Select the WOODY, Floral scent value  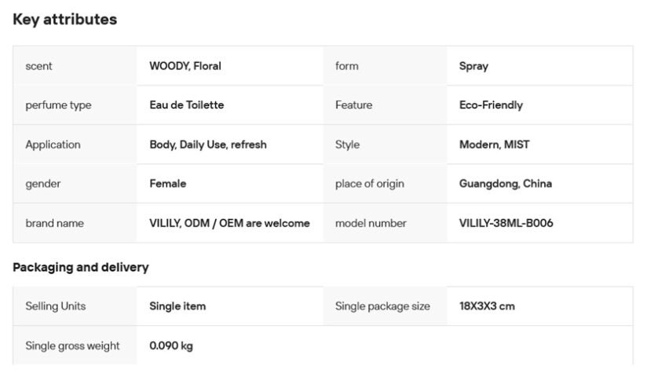185,66
